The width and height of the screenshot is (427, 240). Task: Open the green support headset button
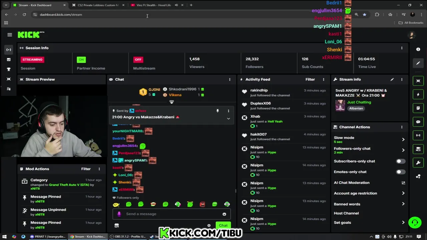pyautogui.click(x=415, y=222)
